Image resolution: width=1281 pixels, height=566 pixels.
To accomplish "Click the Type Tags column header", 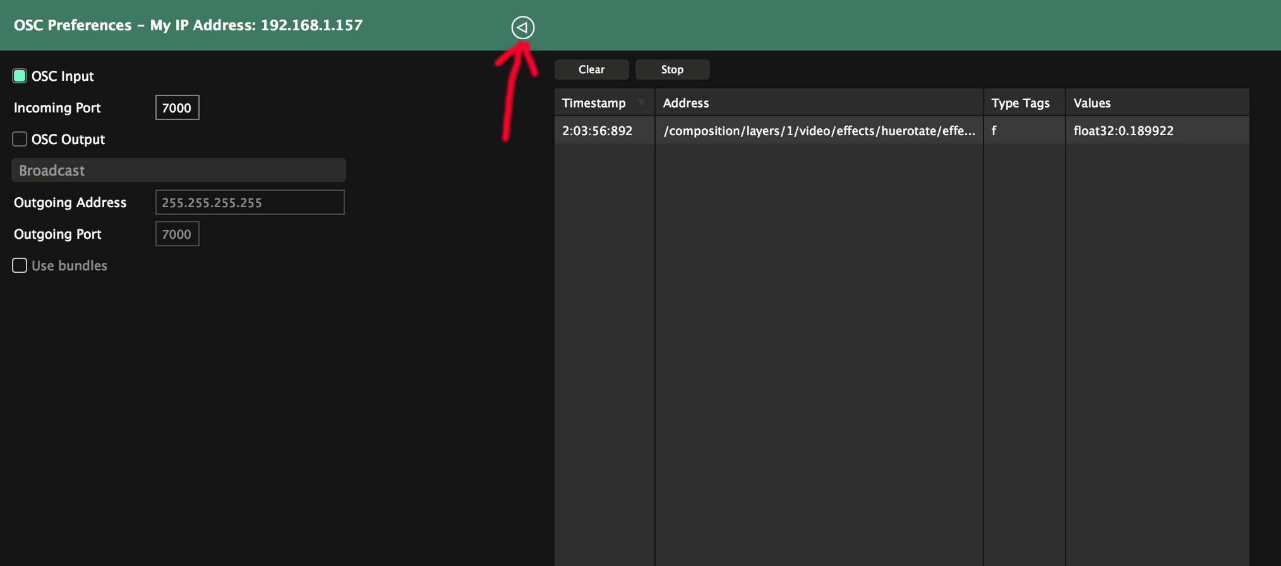I will [1020, 103].
